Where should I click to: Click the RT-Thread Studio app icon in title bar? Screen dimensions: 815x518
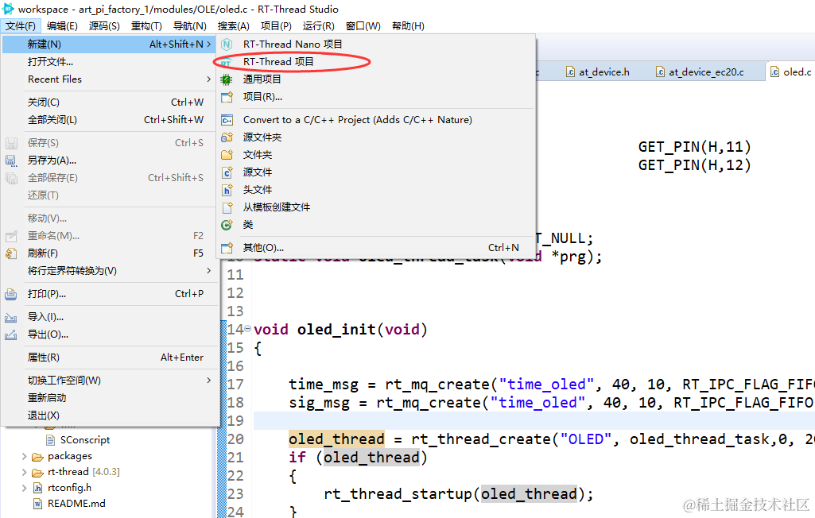pyautogui.click(x=8, y=9)
